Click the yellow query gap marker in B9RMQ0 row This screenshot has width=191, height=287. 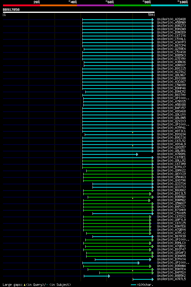tap(133, 198)
